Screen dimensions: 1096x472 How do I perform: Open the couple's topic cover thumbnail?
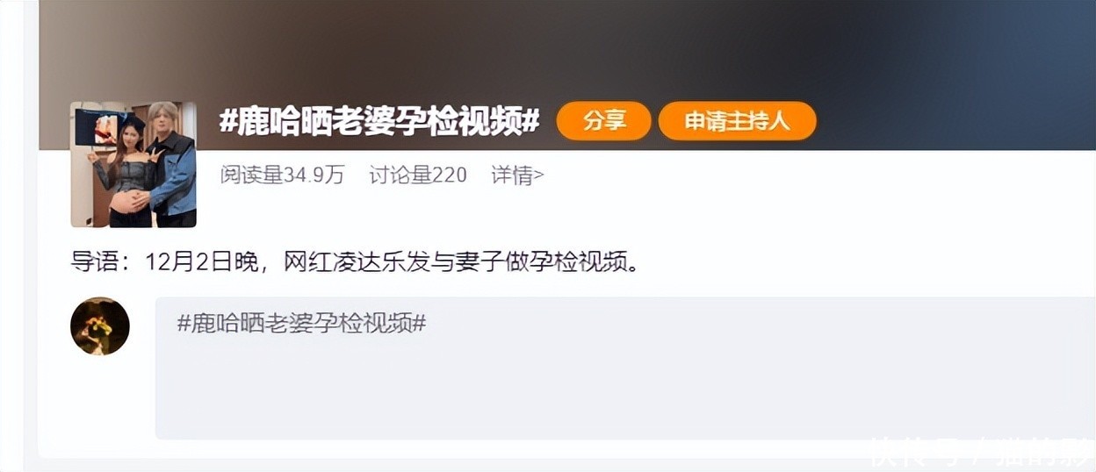pos(133,165)
